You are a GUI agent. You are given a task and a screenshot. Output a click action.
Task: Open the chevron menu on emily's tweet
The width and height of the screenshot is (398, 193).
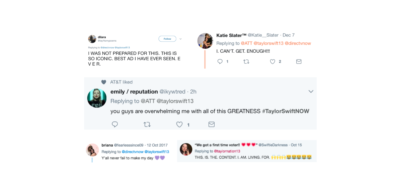pyautogui.click(x=311, y=91)
